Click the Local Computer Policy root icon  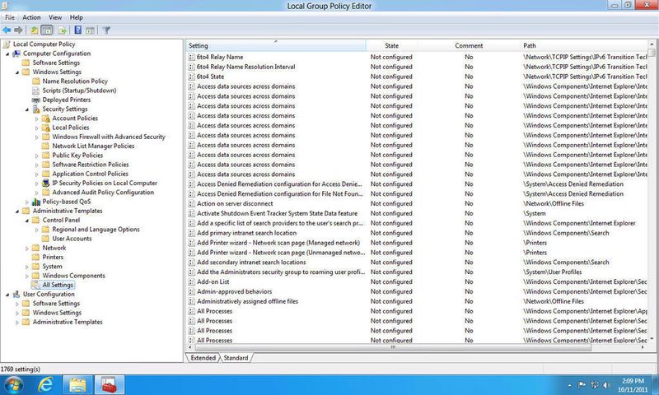(x=7, y=44)
